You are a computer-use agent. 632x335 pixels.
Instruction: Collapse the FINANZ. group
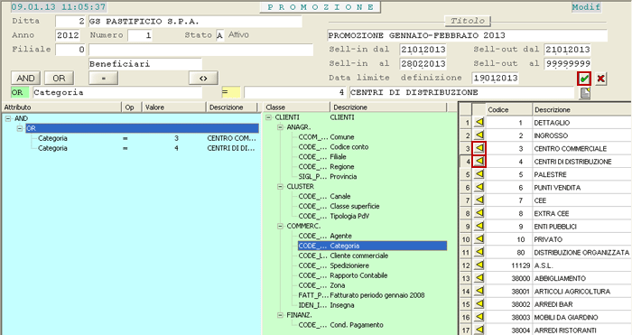pos(280,315)
